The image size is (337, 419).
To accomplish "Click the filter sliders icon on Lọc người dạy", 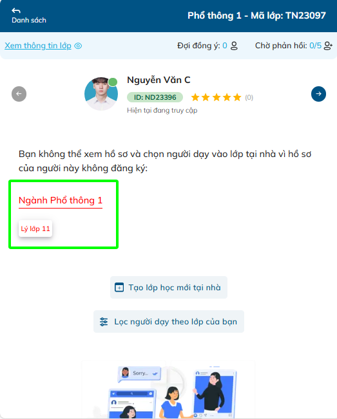I will tap(104, 322).
